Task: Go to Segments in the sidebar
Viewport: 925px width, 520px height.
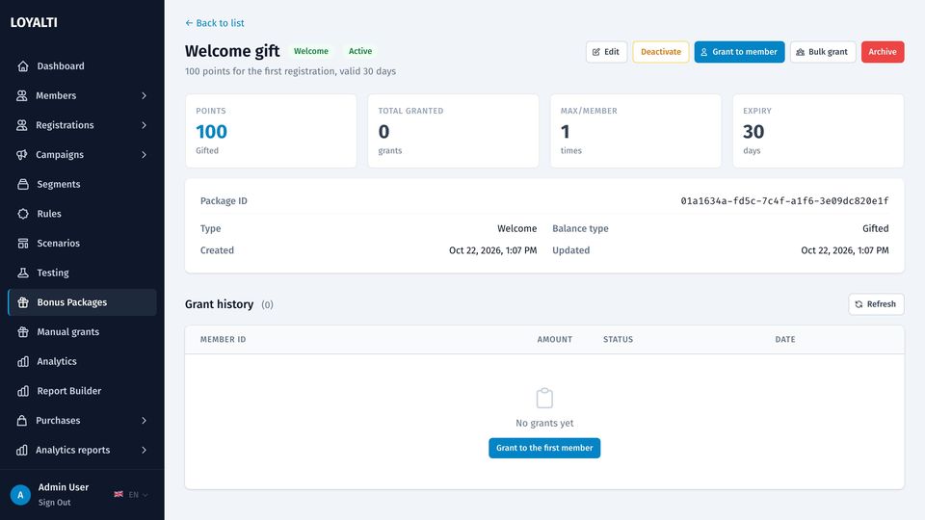Action: point(82,184)
